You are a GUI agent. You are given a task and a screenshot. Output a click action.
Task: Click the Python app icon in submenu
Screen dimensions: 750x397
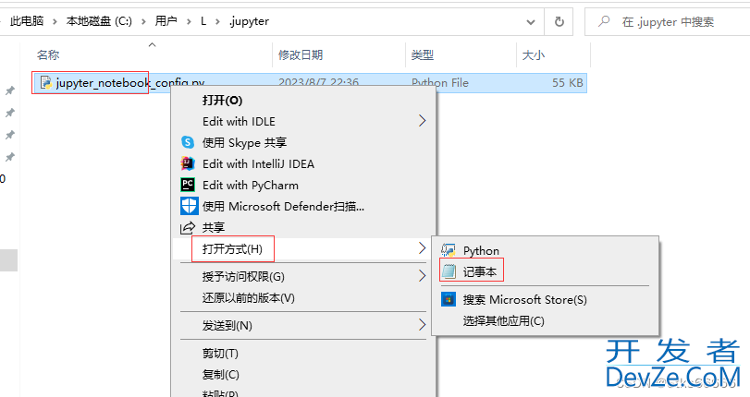coord(449,250)
